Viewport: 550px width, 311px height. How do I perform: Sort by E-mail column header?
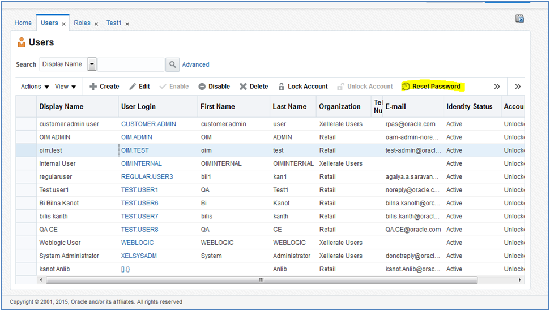[x=413, y=106]
